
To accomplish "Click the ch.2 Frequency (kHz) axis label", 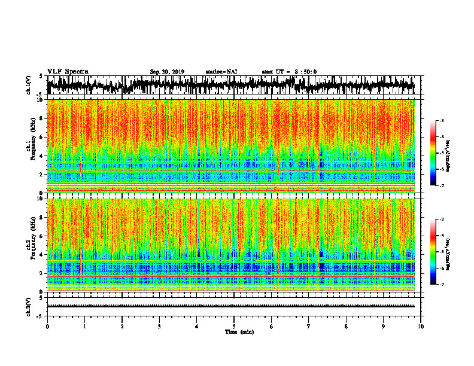I will coord(31,237).
